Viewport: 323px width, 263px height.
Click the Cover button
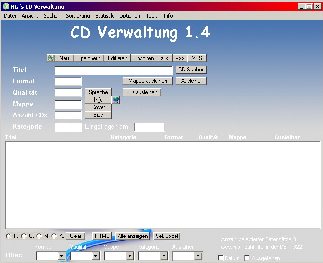tap(98, 107)
